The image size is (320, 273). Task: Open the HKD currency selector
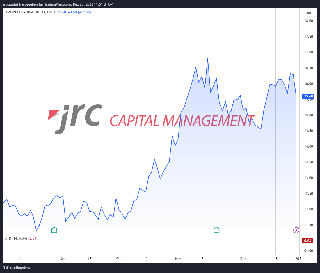[x=309, y=13]
